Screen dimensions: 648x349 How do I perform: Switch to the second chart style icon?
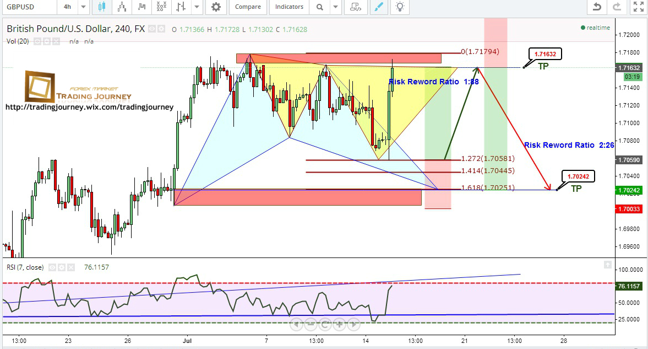point(122,7)
